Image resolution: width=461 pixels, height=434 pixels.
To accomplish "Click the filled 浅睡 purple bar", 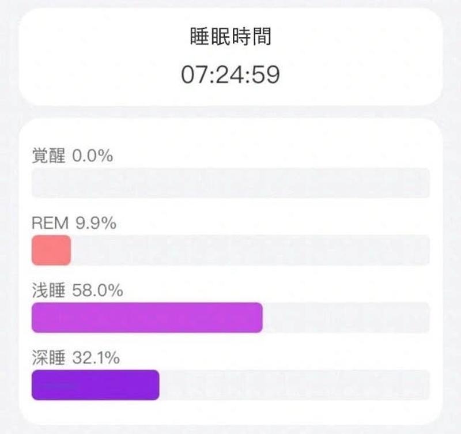I will 147,318.
